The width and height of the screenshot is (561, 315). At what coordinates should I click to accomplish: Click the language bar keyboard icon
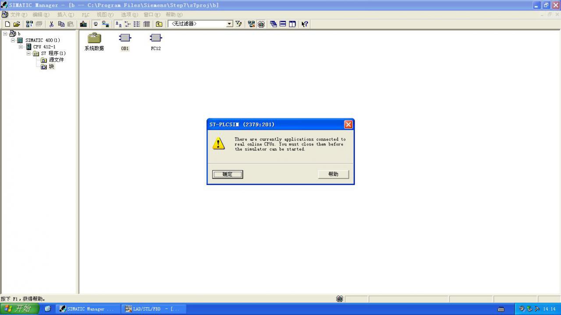click(x=501, y=309)
